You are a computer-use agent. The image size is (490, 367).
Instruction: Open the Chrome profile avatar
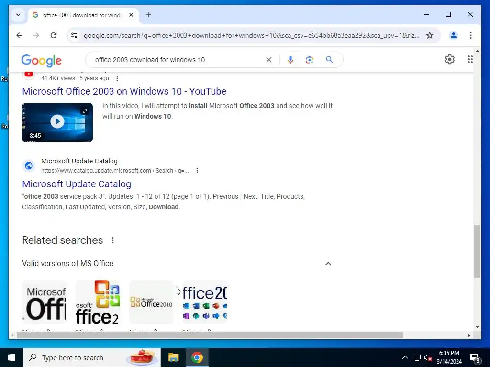(x=454, y=35)
